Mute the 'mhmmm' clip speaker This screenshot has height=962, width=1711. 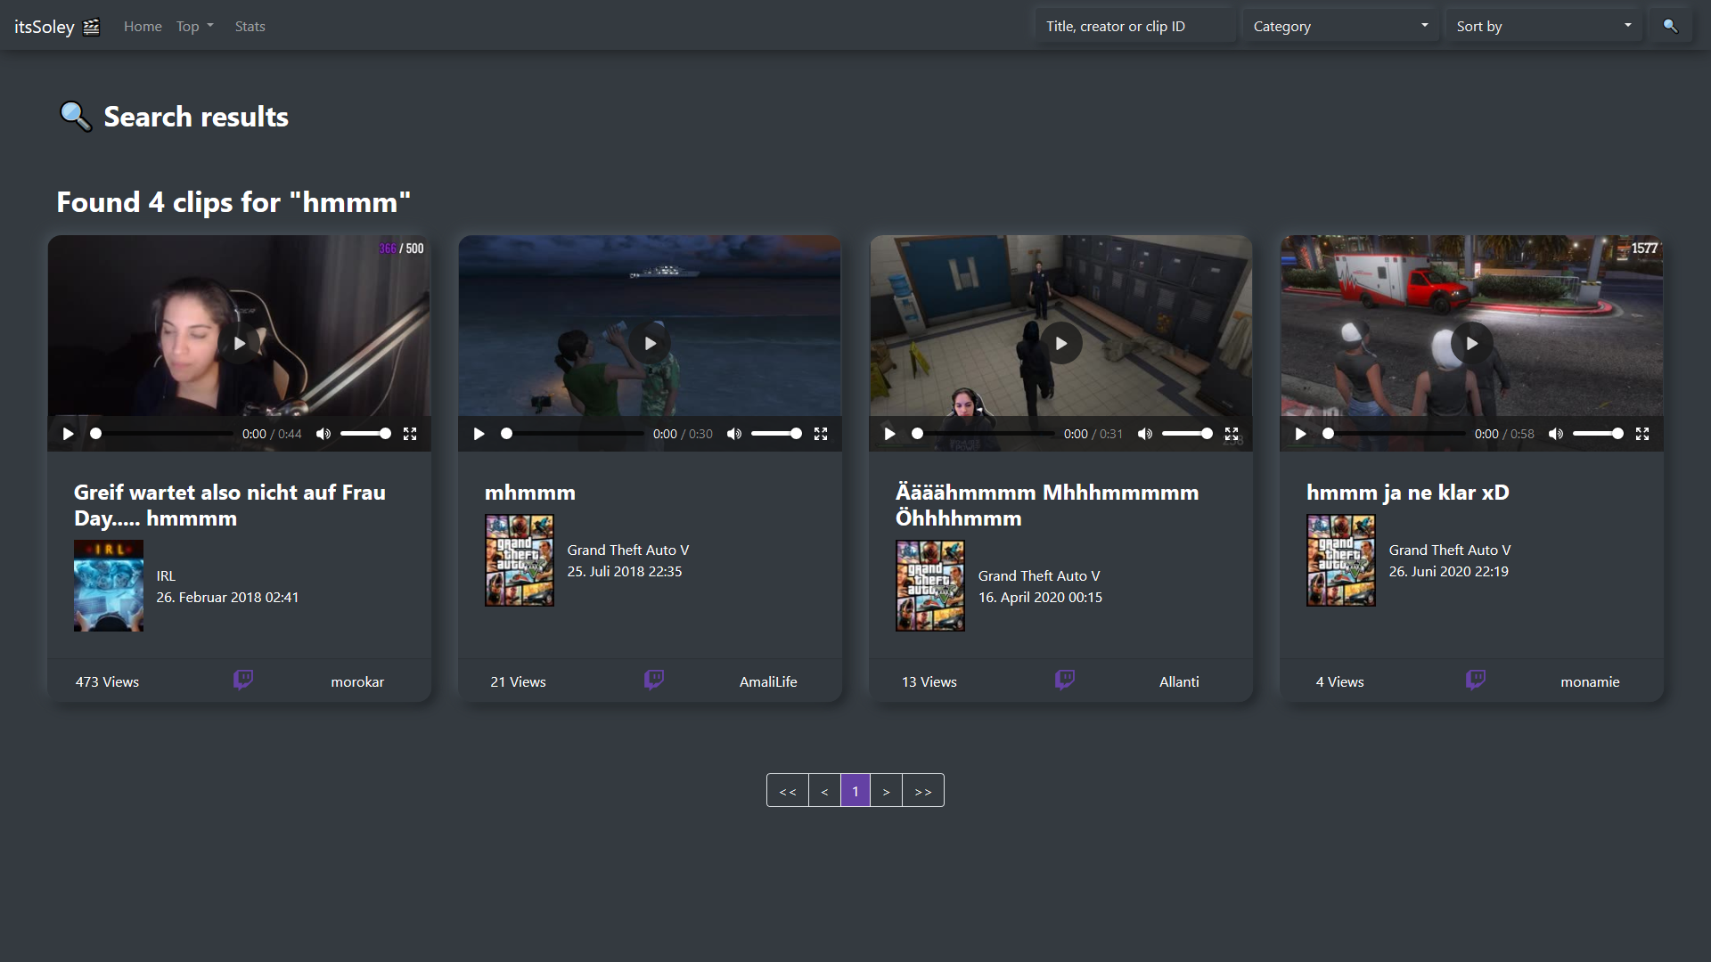pos(734,434)
